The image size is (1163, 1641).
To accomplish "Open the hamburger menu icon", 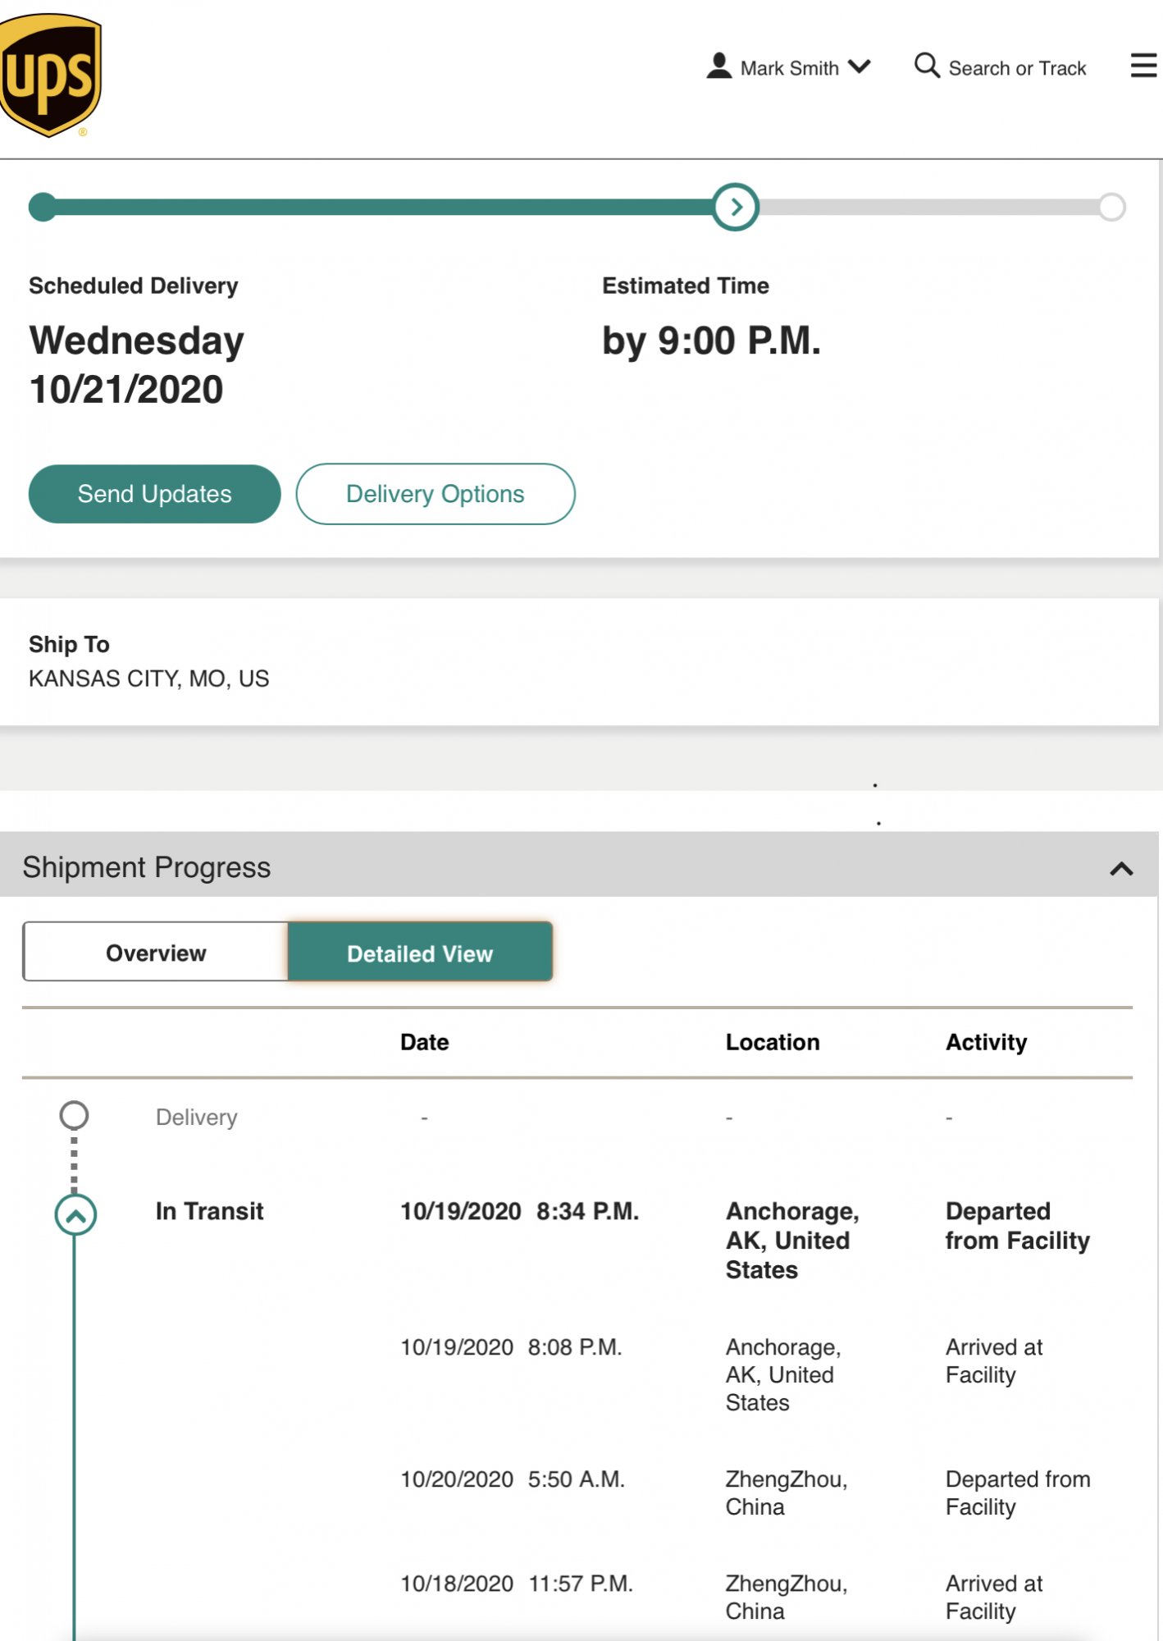I will 1143,66.
